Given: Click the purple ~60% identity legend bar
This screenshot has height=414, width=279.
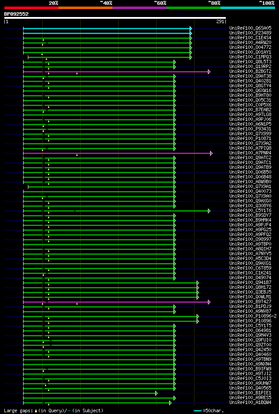Looking at the screenshot, I should [x=139, y=8].
